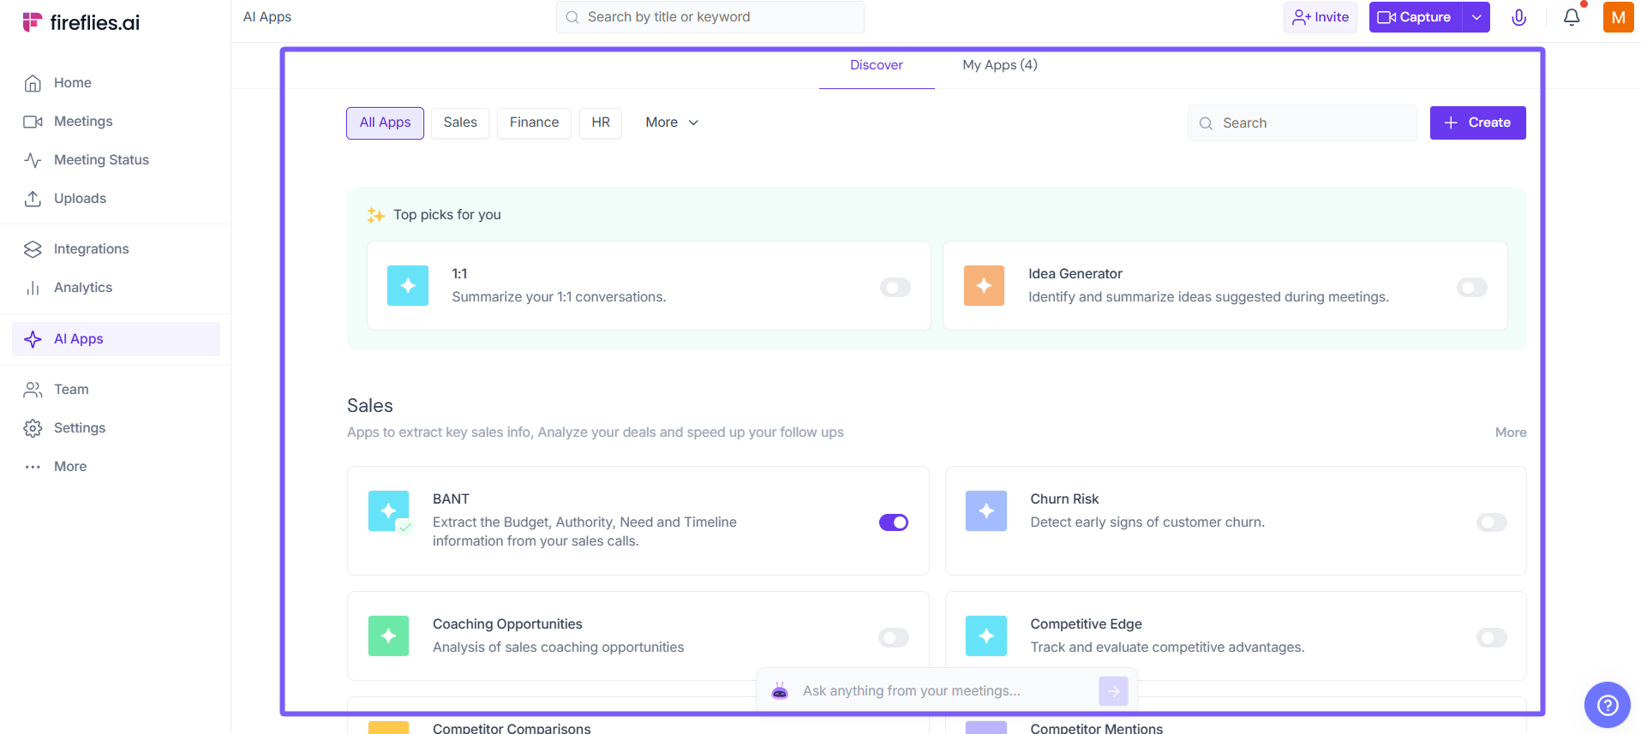1641x734 pixels.
Task: Click the three-dots icon beside More in sidebar
Action: (x=33, y=467)
